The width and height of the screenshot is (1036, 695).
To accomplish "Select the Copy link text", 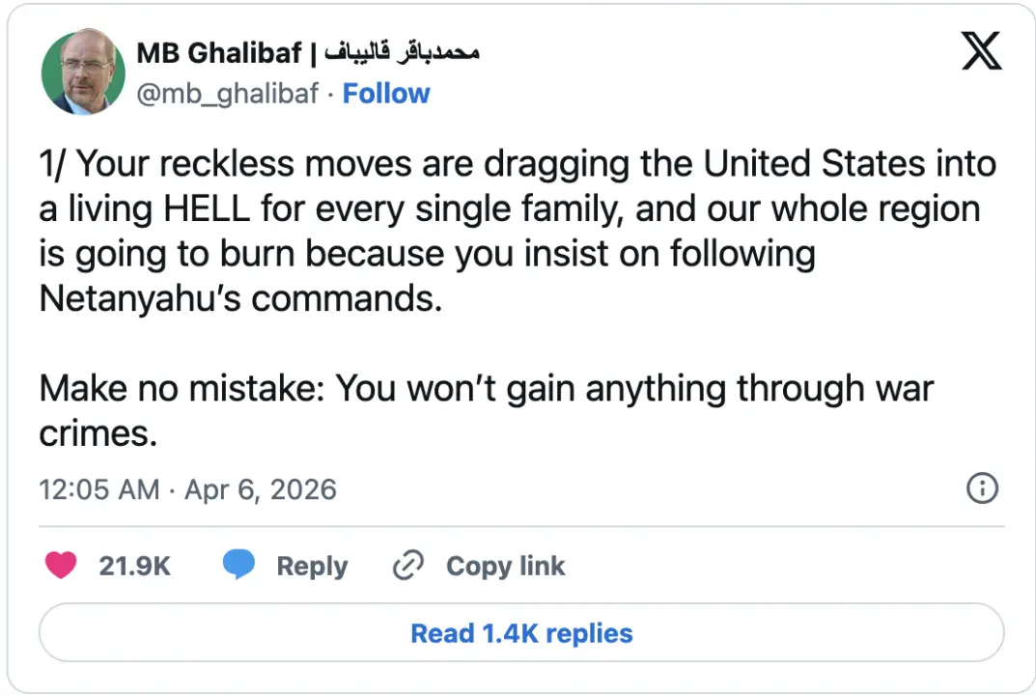I will click(x=505, y=567).
